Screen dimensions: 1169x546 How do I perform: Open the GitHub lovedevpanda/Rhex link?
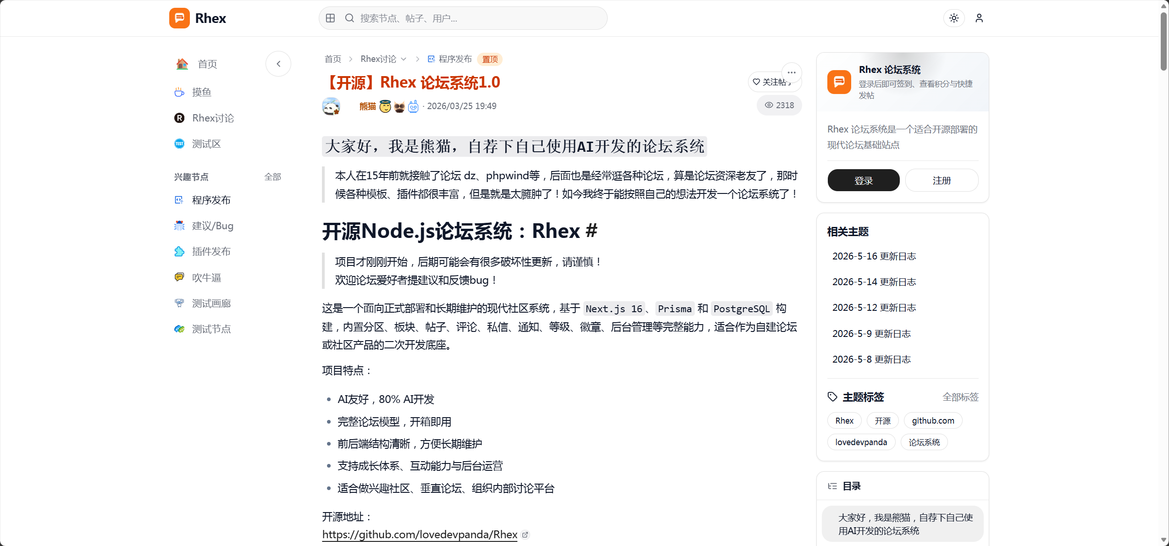[x=420, y=535]
